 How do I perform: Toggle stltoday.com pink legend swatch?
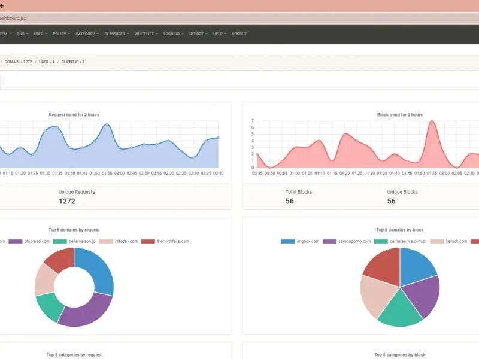coord(106,241)
